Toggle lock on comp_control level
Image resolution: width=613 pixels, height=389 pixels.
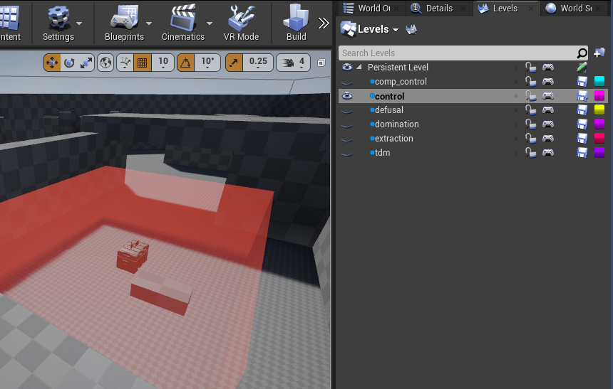[530, 82]
